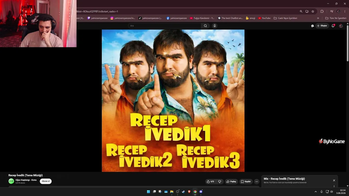This screenshot has width=349, height=196.
Task: Open Chrome zoom magnifier in address bar
Action: tap(301, 11)
